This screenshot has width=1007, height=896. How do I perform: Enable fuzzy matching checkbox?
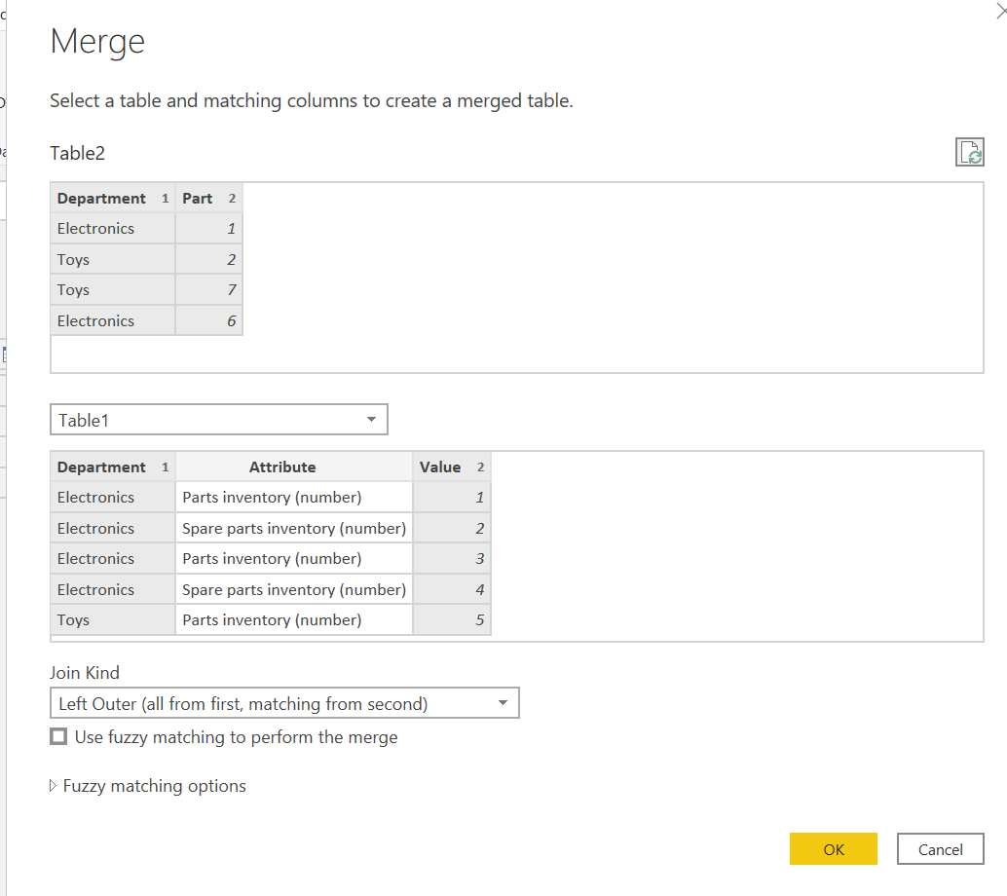(x=58, y=736)
